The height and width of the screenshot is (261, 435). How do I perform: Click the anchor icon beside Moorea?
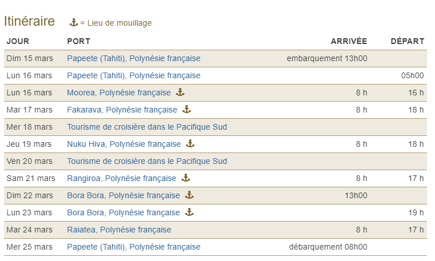(180, 92)
